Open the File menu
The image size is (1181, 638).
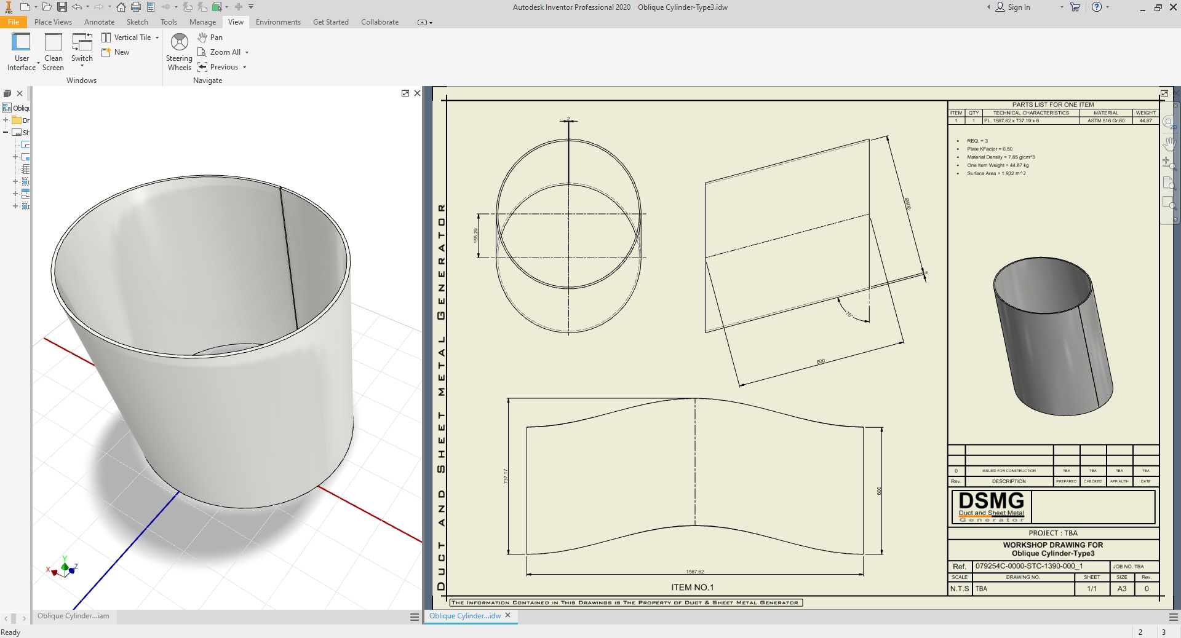(14, 22)
